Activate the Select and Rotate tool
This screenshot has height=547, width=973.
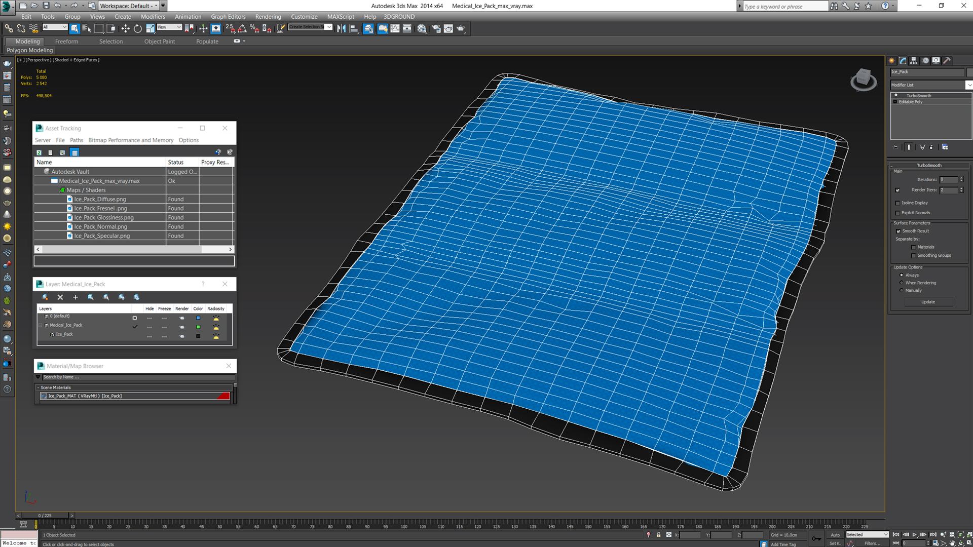[x=138, y=29]
